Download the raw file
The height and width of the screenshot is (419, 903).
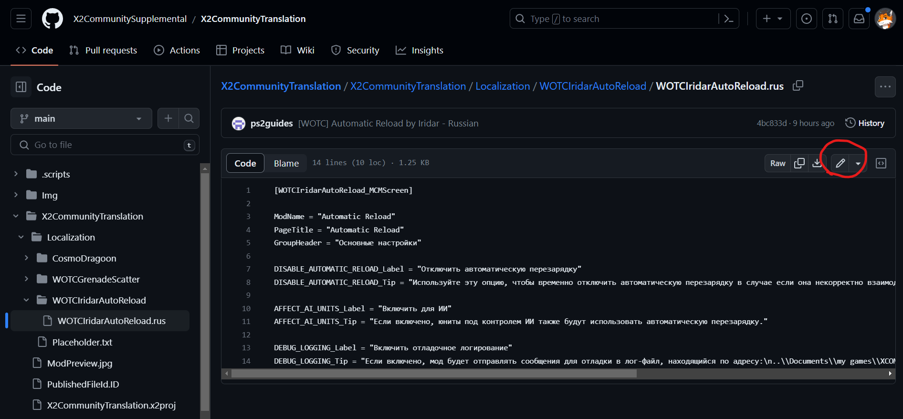tap(817, 163)
